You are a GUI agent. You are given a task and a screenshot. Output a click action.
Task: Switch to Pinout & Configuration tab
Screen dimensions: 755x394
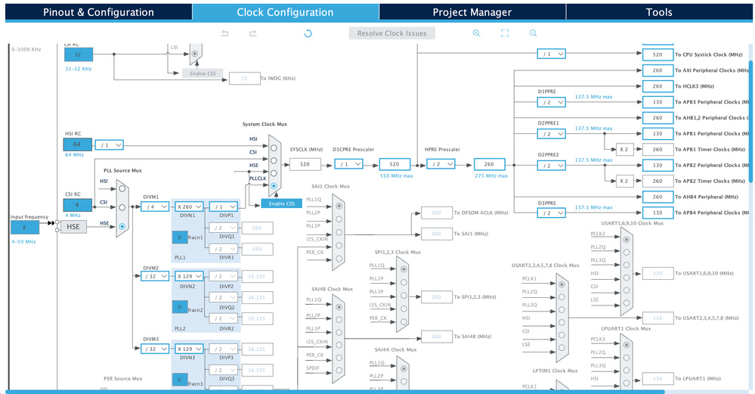(x=99, y=12)
